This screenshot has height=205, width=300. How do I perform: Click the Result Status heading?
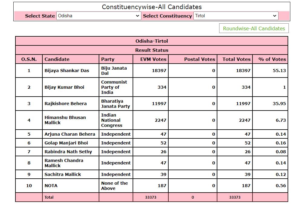pyautogui.click(x=152, y=50)
